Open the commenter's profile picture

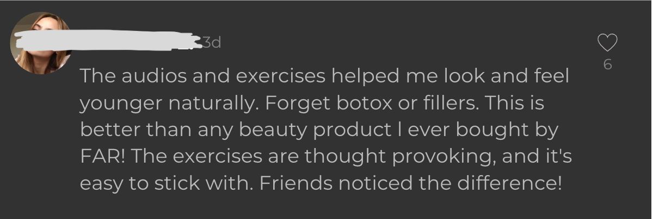pos(42,43)
